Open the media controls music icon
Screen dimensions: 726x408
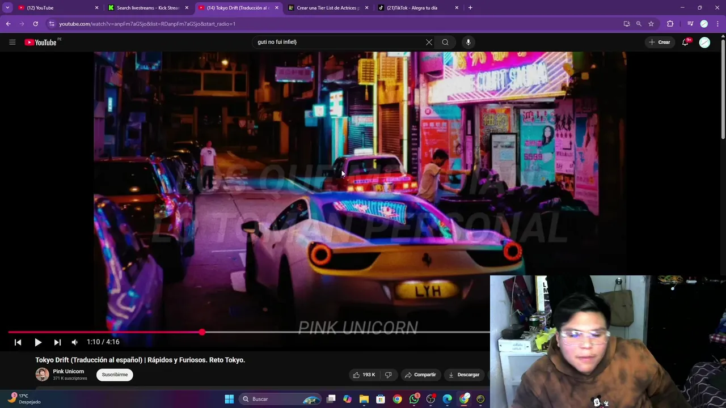pyautogui.click(x=690, y=24)
